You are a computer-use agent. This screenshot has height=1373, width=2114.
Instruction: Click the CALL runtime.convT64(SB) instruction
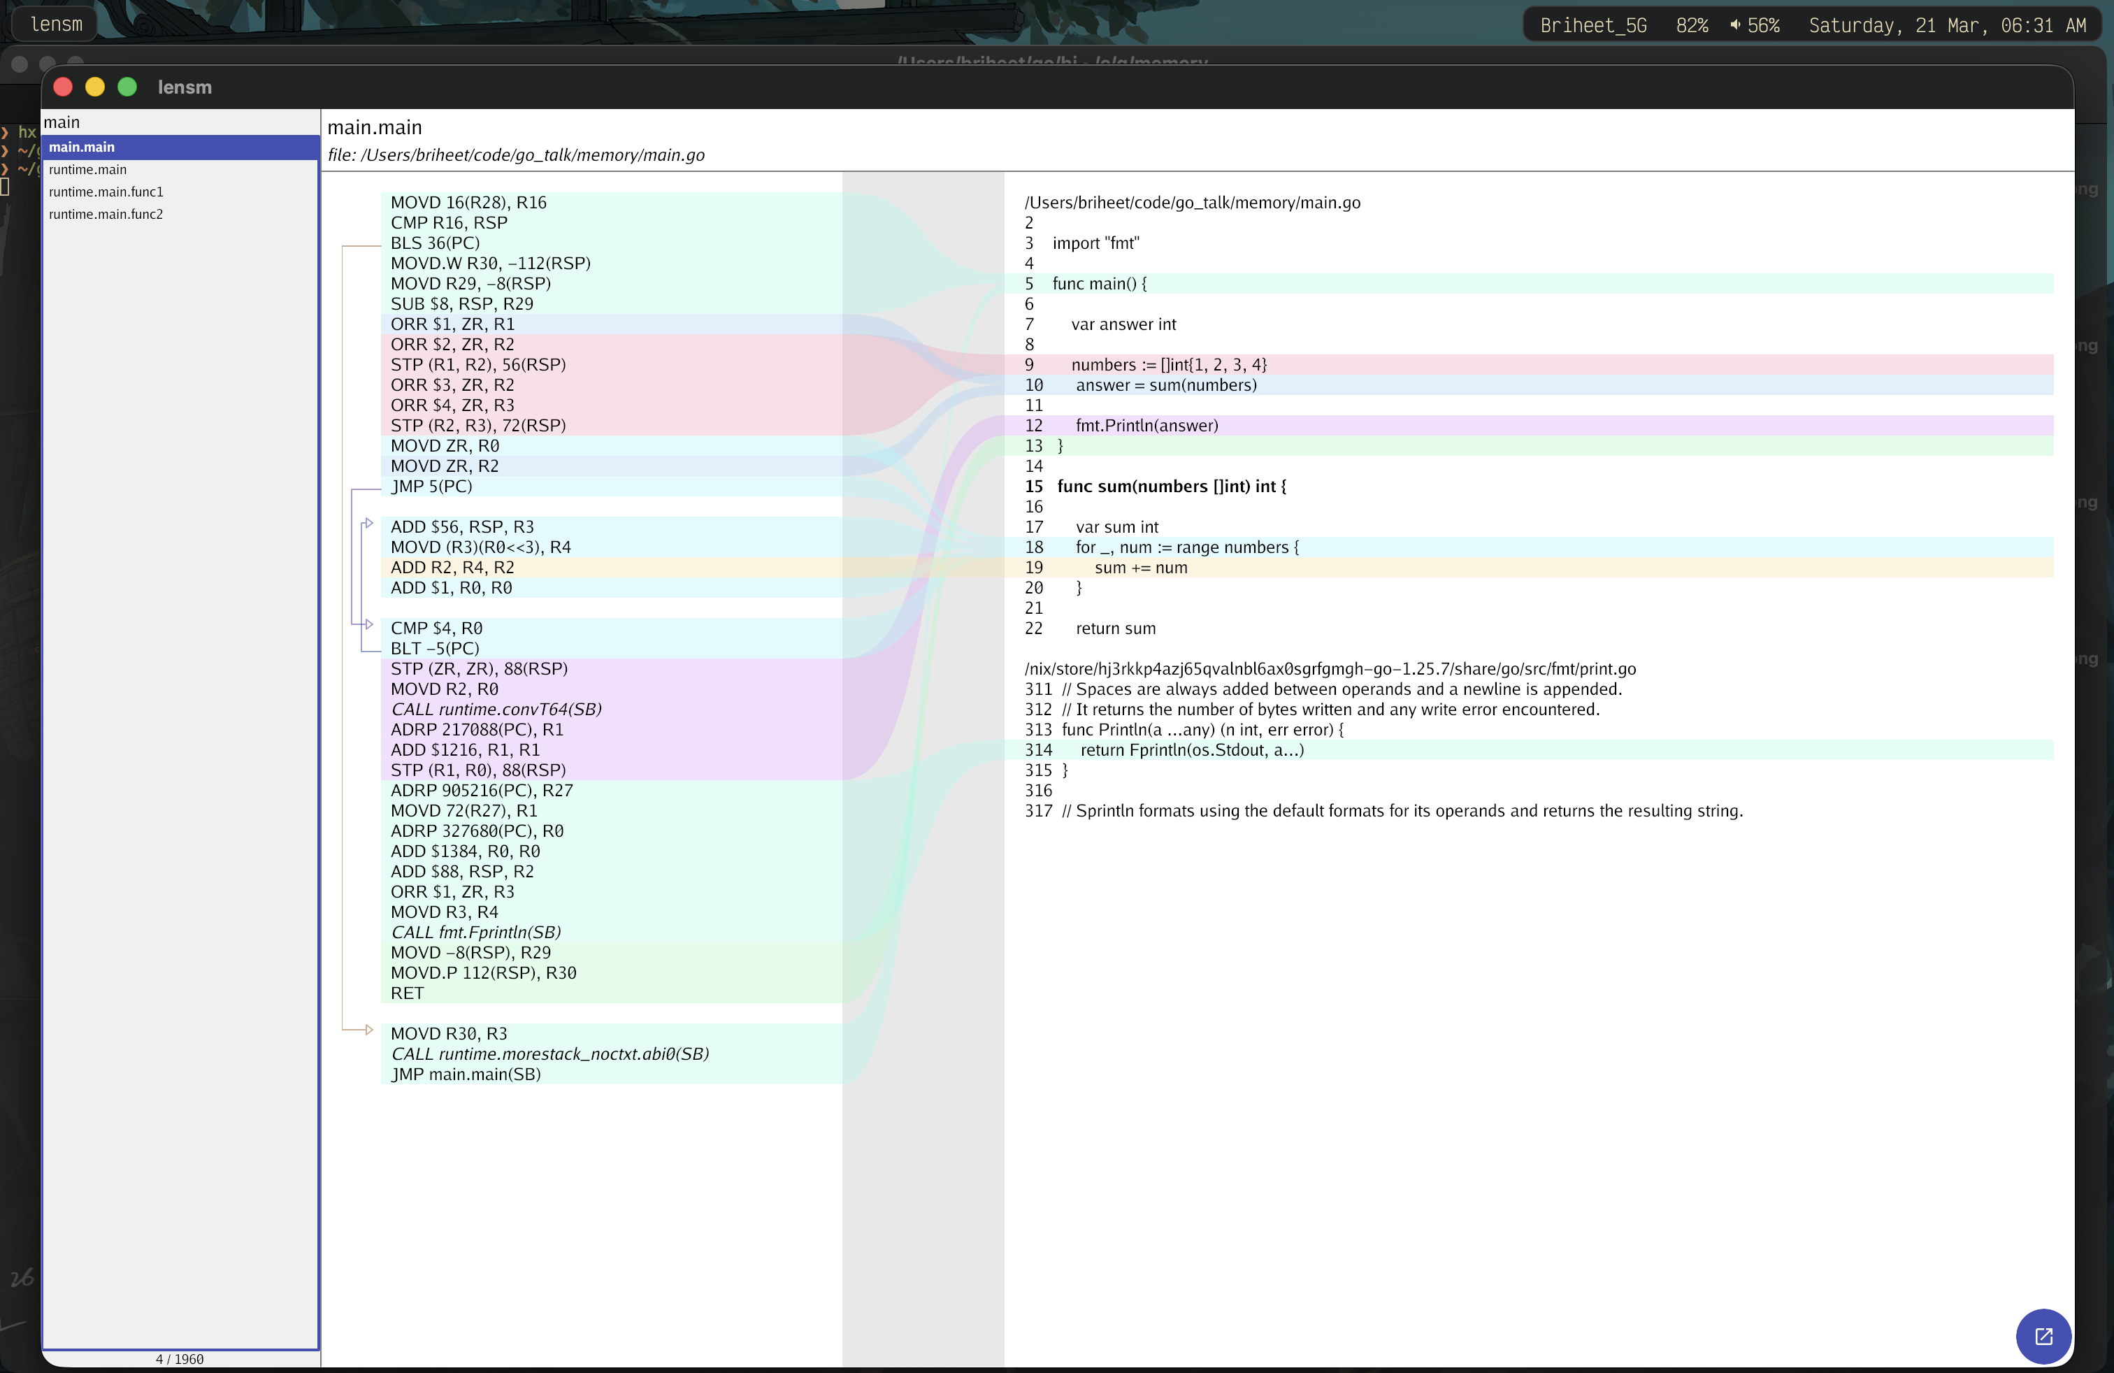pos(496,709)
